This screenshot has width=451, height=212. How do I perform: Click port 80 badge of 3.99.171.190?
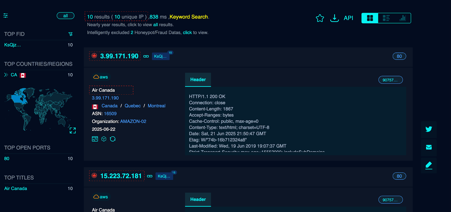399,56
